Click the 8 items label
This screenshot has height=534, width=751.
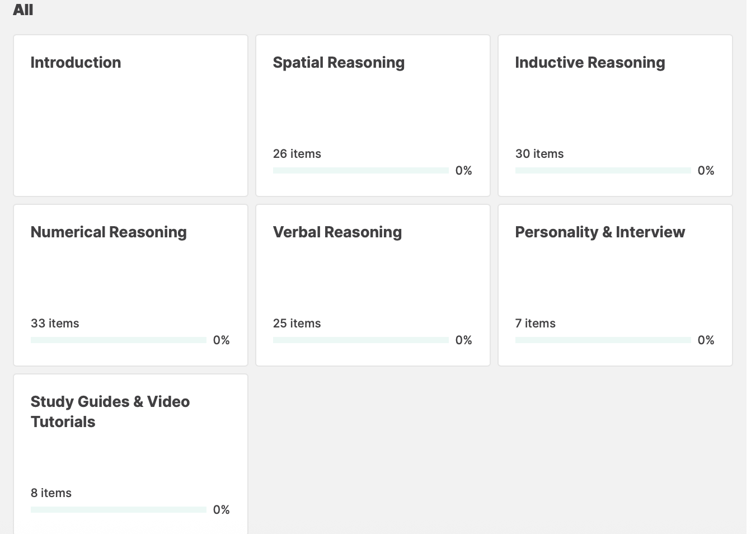coord(51,493)
